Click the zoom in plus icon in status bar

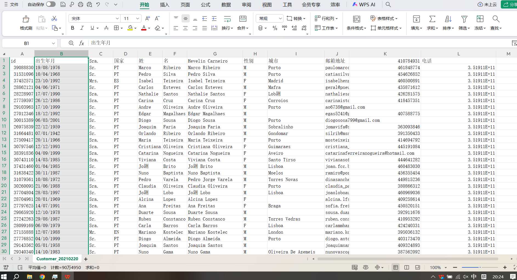[x=505, y=267]
